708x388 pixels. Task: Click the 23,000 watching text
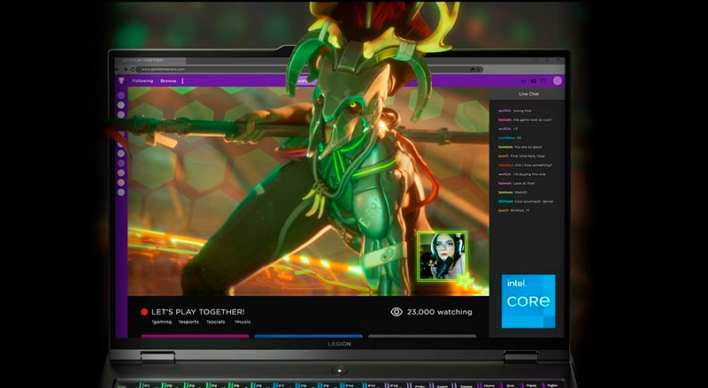pyautogui.click(x=439, y=312)
